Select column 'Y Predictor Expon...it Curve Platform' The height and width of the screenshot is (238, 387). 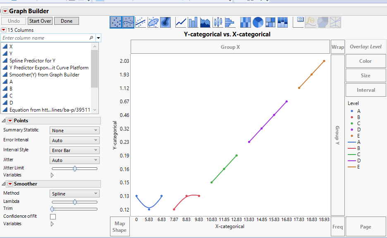[49, 68]
